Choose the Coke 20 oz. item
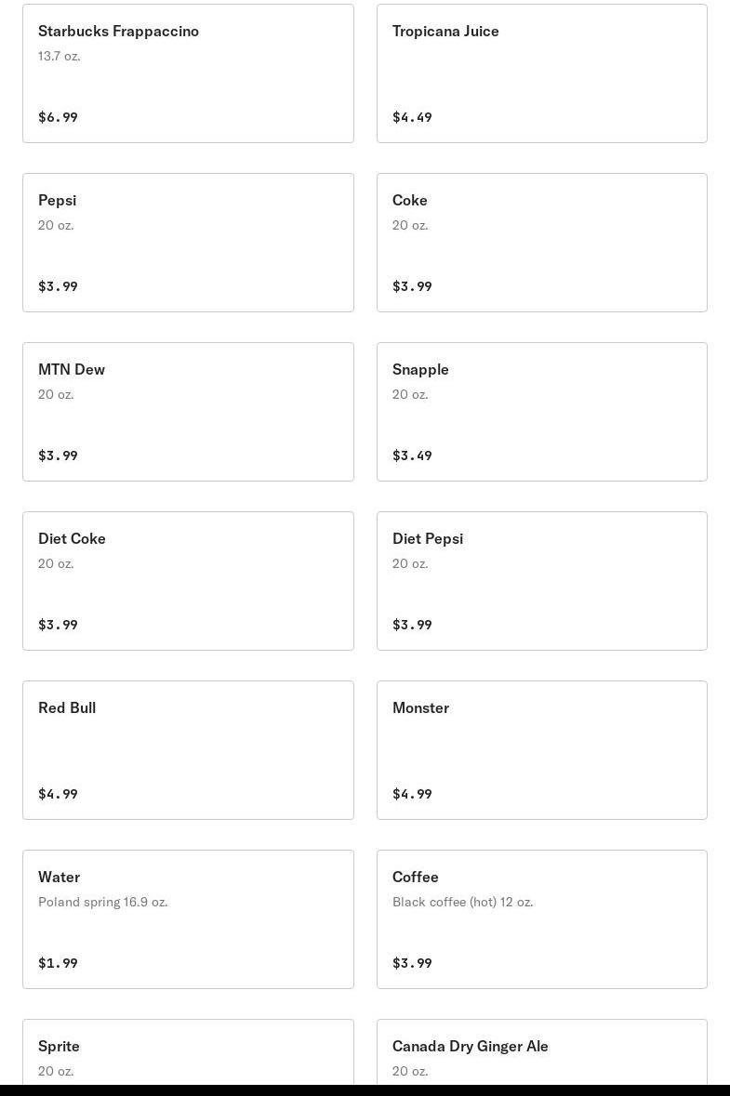 [x=541, y=243]
